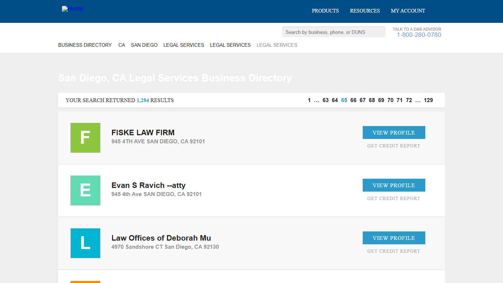Open the SAN DIEGO breadcrumb
This screenshot has width=503, height=283.
[144, 45]
